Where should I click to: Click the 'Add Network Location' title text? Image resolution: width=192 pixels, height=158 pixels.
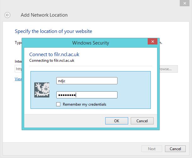click(x=44, y=15)
